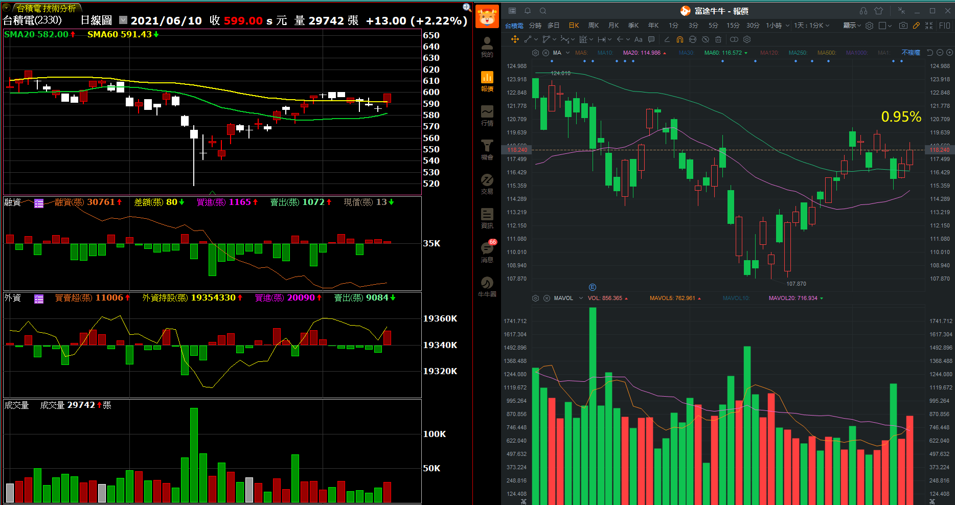Open the skin theme shirt icon
Image resolution: width=955 pixels, height=505 pixels.
click(879, 11)
